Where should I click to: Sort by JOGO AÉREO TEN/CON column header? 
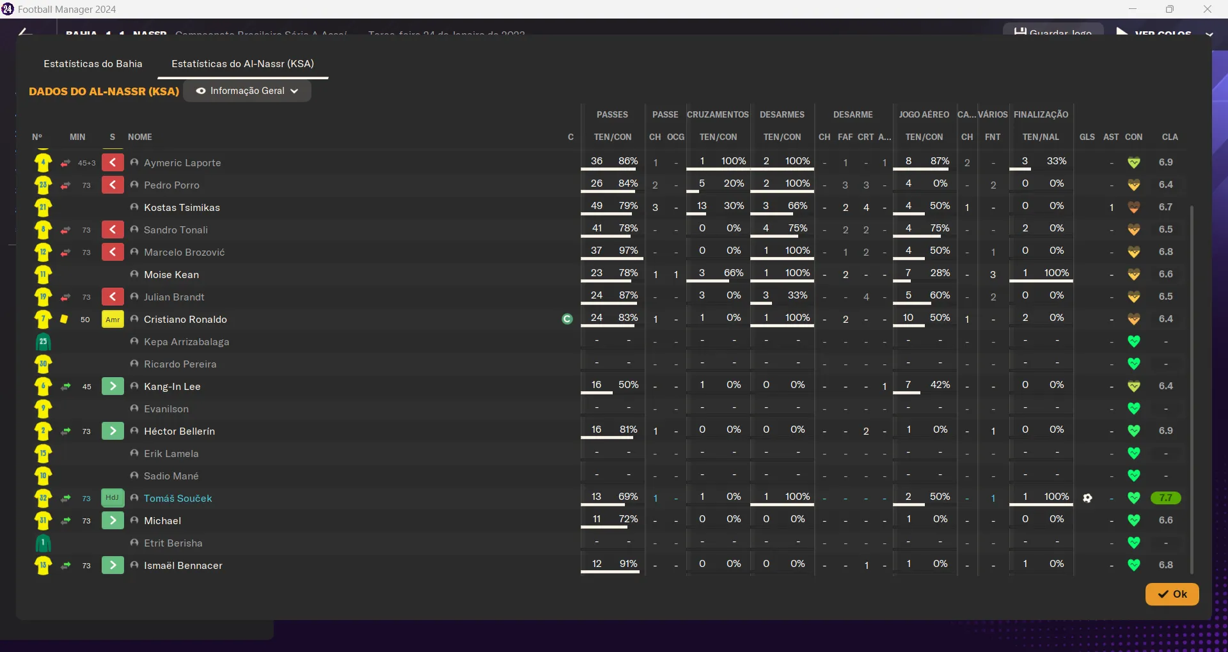click(x=924, y=137)
